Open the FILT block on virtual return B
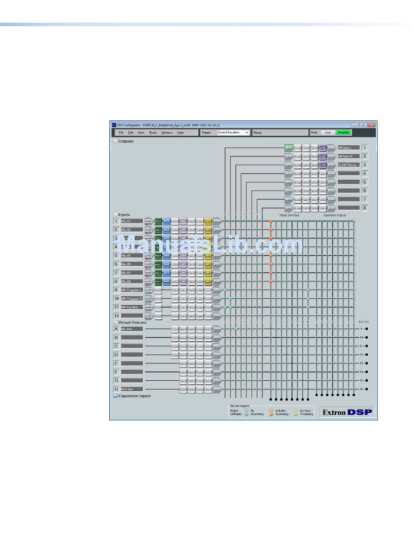 click(x=183, y=338)
